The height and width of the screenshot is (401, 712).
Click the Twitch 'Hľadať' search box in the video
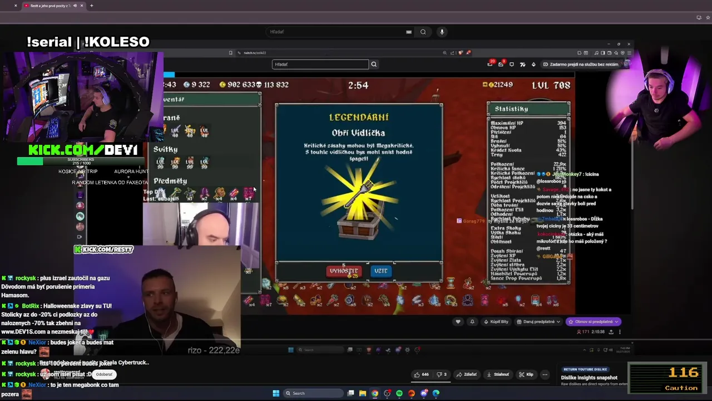point(320,64)
